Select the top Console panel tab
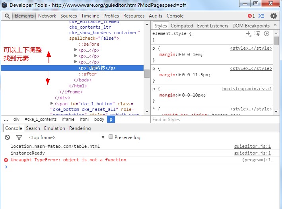Image resolution: width=282 pixels, height=209 pixels. coord(175,16)
